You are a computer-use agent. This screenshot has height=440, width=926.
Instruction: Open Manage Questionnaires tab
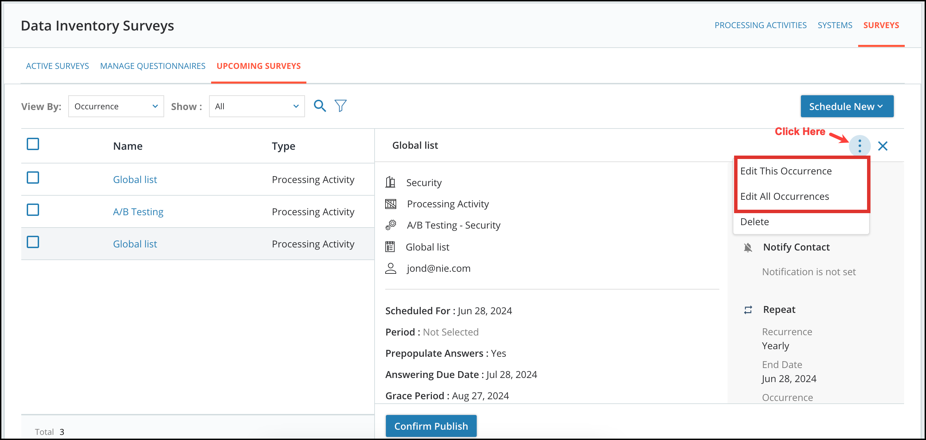153,66
